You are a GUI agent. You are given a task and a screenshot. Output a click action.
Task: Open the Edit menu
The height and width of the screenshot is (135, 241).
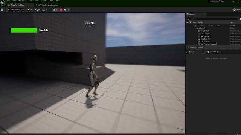[x=14, y=1]
